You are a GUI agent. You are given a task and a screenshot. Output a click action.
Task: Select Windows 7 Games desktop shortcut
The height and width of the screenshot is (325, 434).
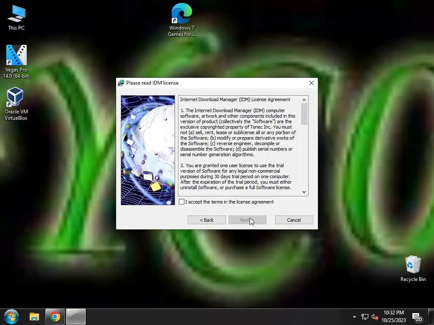coord(181,20)
